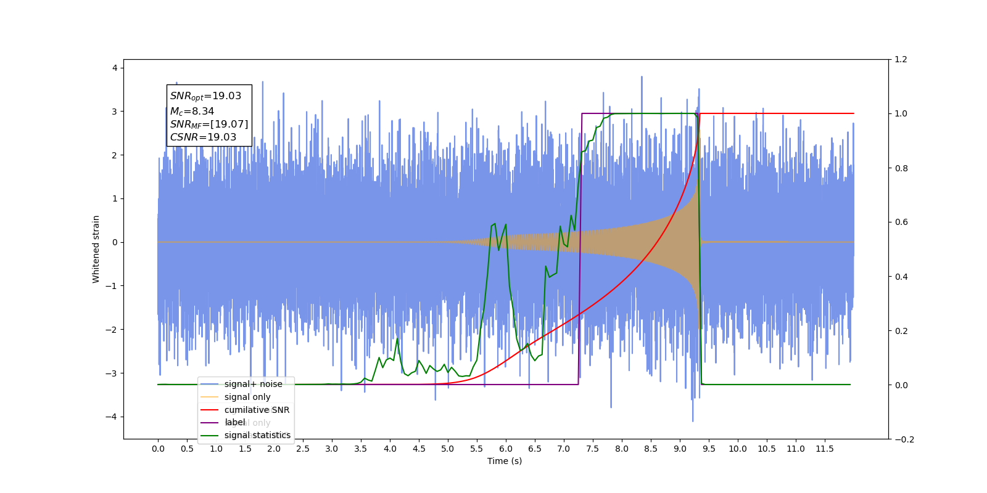Click the red line swatch in the legend
Image resolution: width=987 pixels, height=493 pixels.
tap(210, 410)
